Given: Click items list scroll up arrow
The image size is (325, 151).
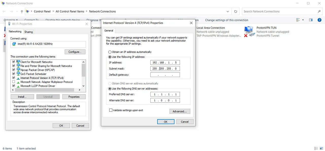Looking at the screenshot, I should coord(84,62).
